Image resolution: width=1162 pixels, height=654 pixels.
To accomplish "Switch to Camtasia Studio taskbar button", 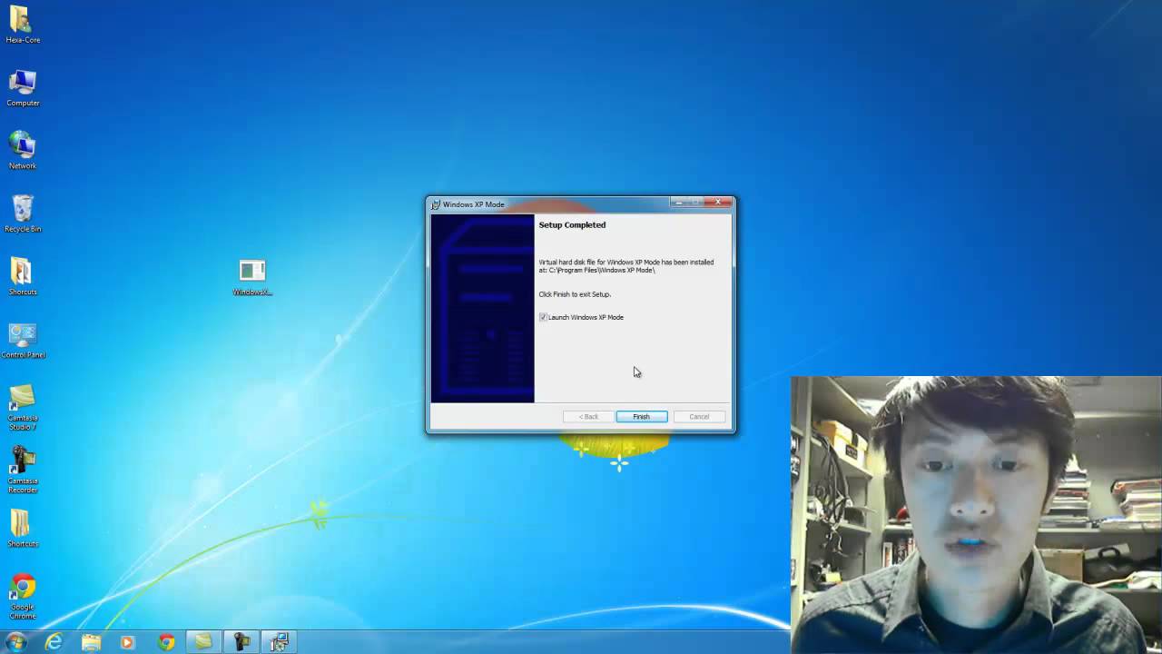I will pos(203,642).
